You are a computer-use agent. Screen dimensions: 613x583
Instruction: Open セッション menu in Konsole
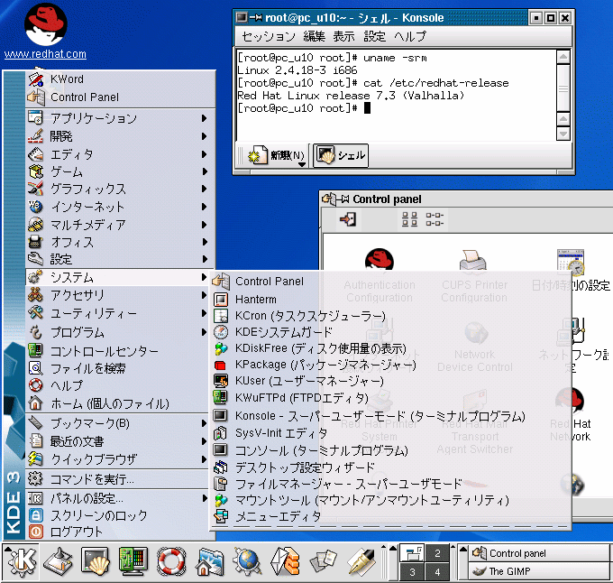click(x=269, y=36)
